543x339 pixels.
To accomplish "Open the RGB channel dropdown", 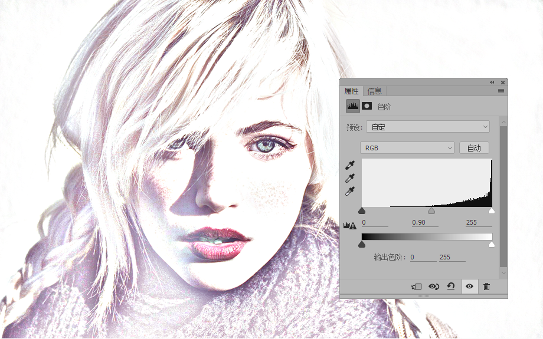I will tap(407, 148).
